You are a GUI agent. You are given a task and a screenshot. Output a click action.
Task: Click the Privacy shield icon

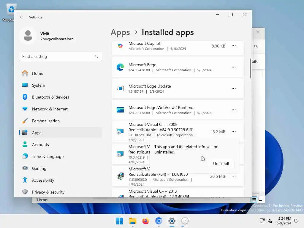[25, 192]
